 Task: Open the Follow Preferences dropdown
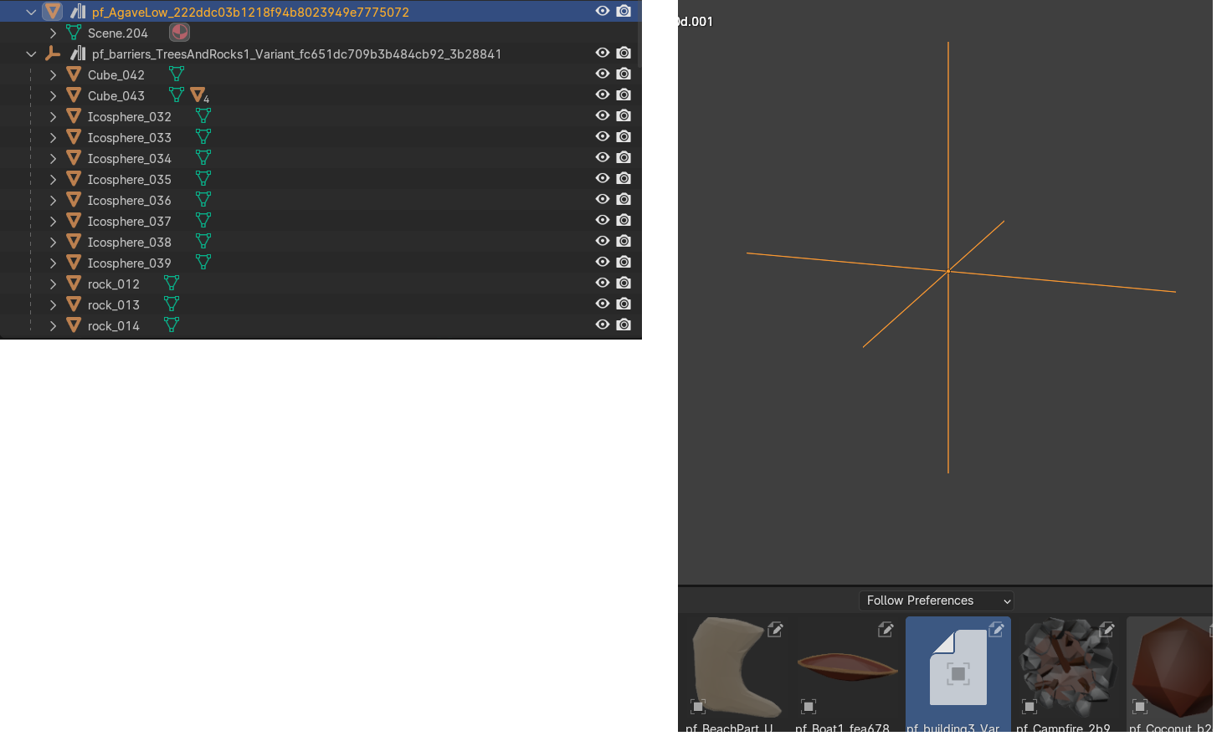[937, 601]
